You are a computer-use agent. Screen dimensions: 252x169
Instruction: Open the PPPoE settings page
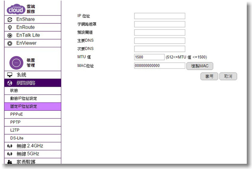[x=33, y=115]
